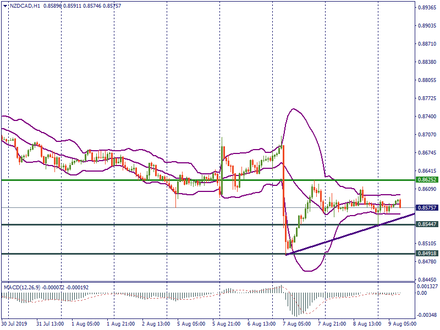Click the upper Bollinger band peak
Screen dimensions: 440x330
click(x=293, y=109)
